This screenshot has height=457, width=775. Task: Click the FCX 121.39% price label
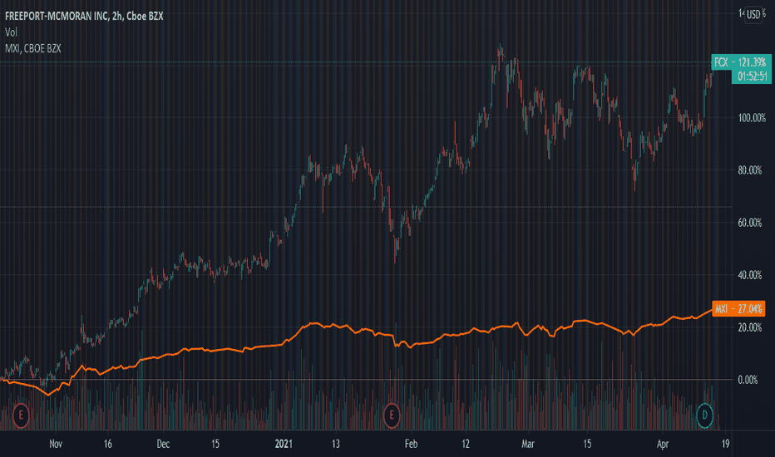(x=742, y=61)
